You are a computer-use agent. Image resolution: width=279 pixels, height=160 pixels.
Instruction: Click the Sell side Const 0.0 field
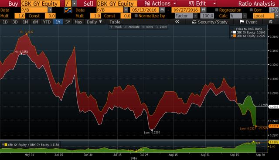point(126,16)
